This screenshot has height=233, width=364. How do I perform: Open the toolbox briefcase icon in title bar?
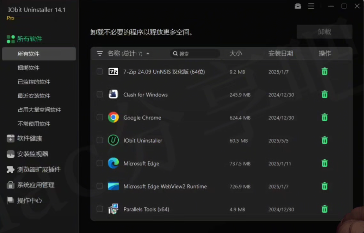pos(298,6)
